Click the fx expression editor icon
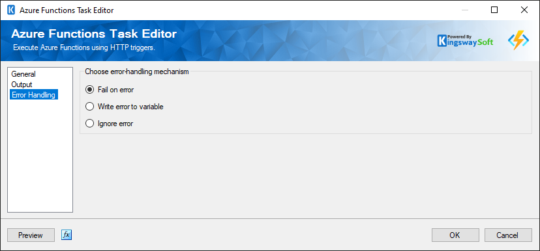The image size is (540, 251). pos(67,235)
